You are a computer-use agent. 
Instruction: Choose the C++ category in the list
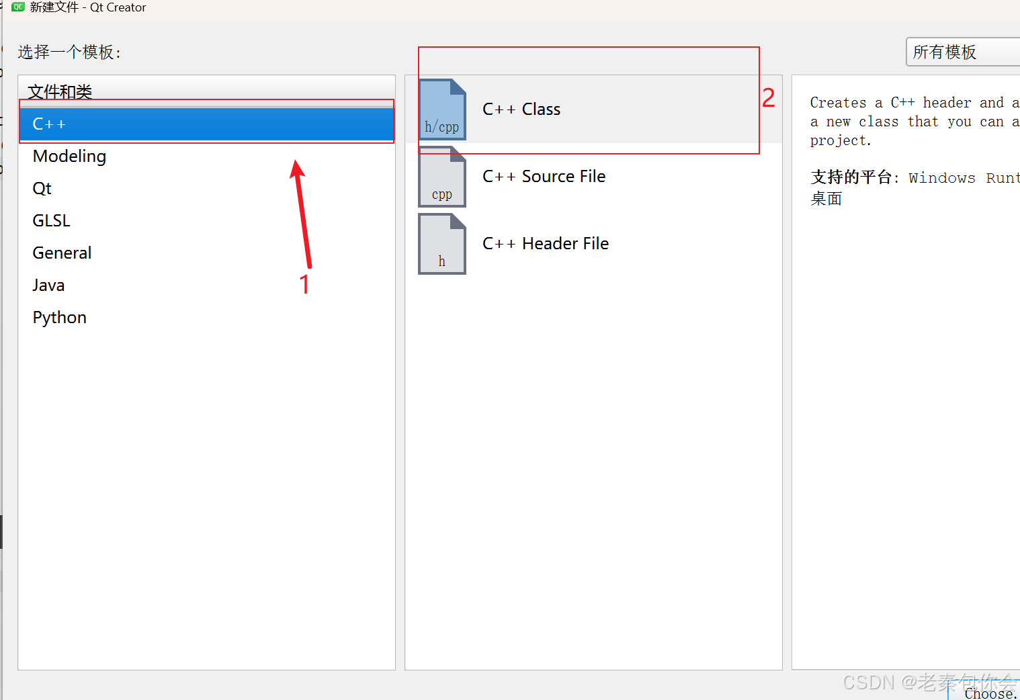click(x=207, y=124)
